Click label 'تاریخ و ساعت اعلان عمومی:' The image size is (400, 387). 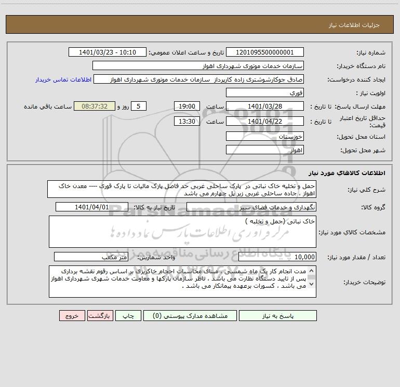click(x=186, y=52)
